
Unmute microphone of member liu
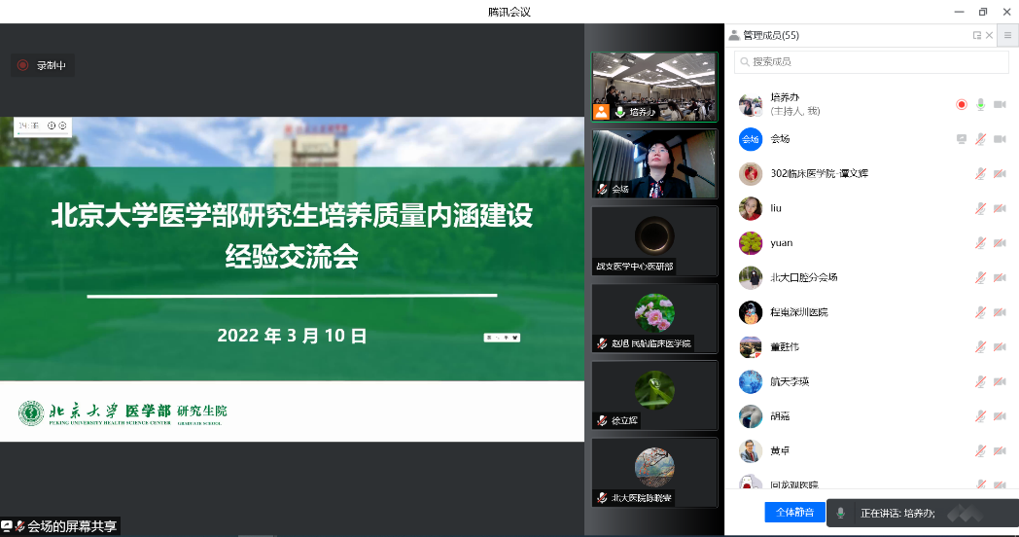[x=981, y=208]
